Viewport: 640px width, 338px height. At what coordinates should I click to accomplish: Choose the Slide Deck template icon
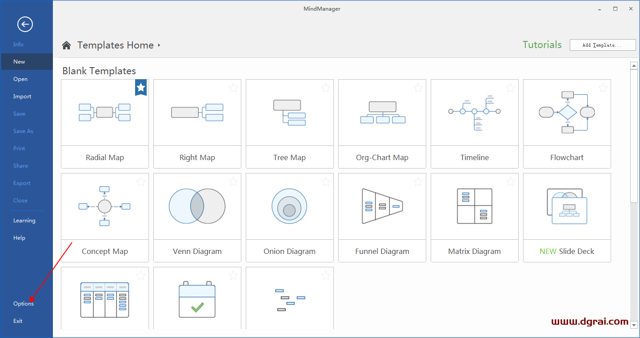click(x=567, y=206)
